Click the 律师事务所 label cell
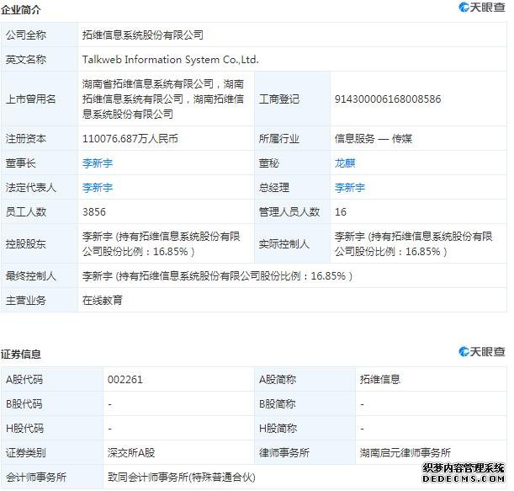 (305, 453)
